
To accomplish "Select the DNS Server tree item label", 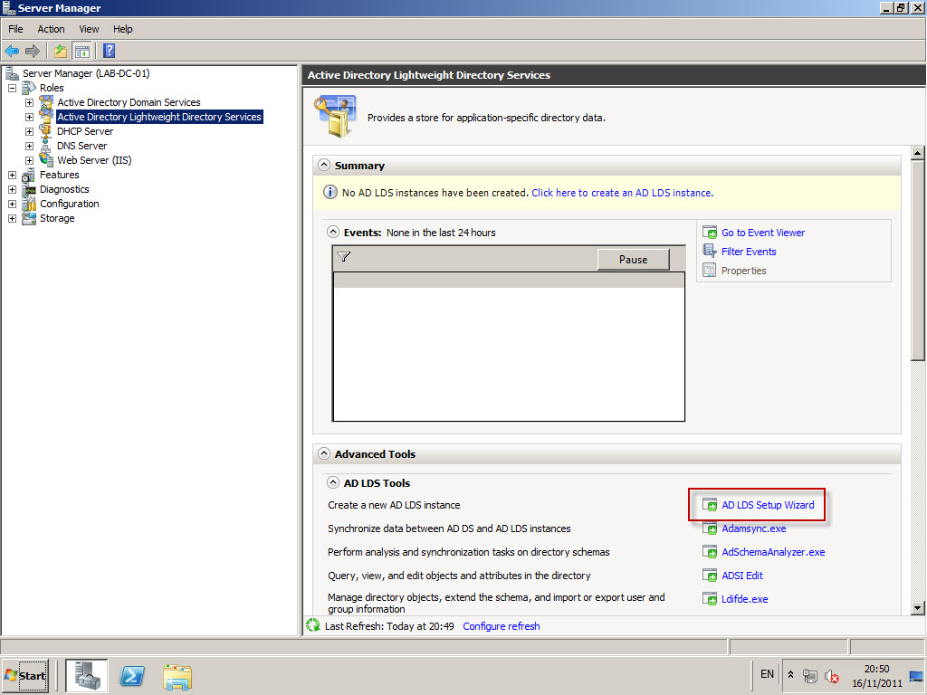I will pyautogui.click(x=81, y=146).
